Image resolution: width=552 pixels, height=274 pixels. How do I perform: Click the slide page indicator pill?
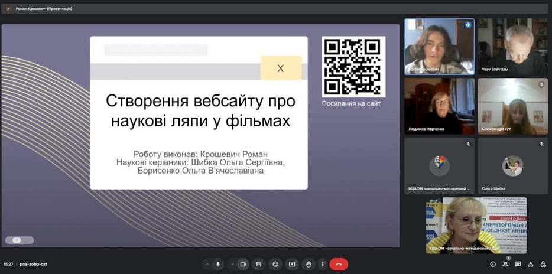click(x=20, y=240)
